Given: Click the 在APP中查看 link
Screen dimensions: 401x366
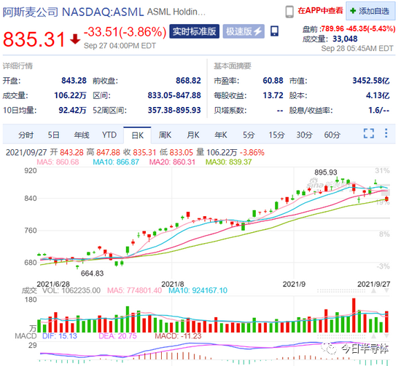Looking at the screenshot, I should [x=320, y=11].
